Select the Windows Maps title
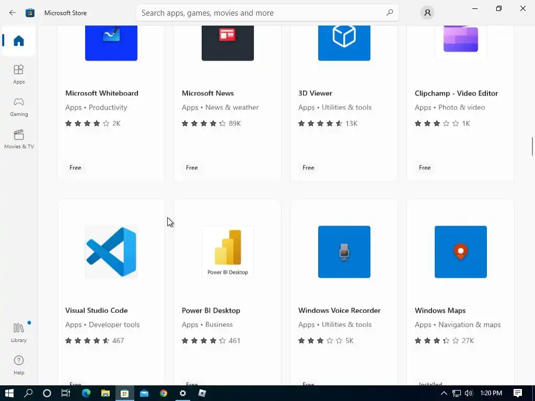This screenshot has height=401, width=535. point(440,310)
